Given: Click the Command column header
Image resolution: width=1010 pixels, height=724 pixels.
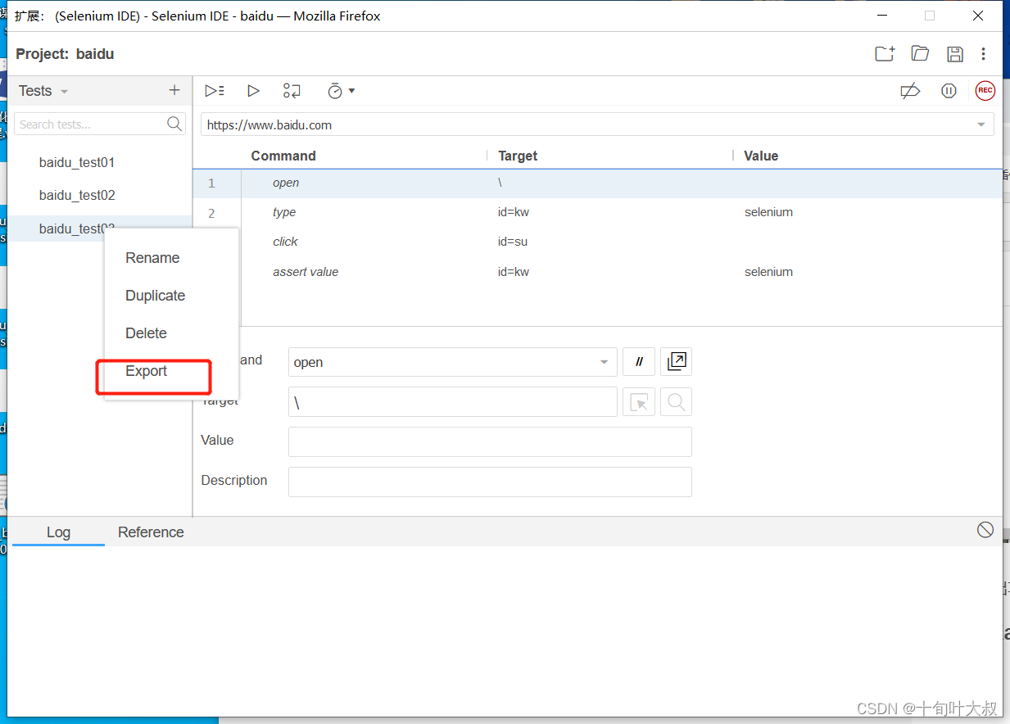Looking at the screenshot, I should (283, 156).
